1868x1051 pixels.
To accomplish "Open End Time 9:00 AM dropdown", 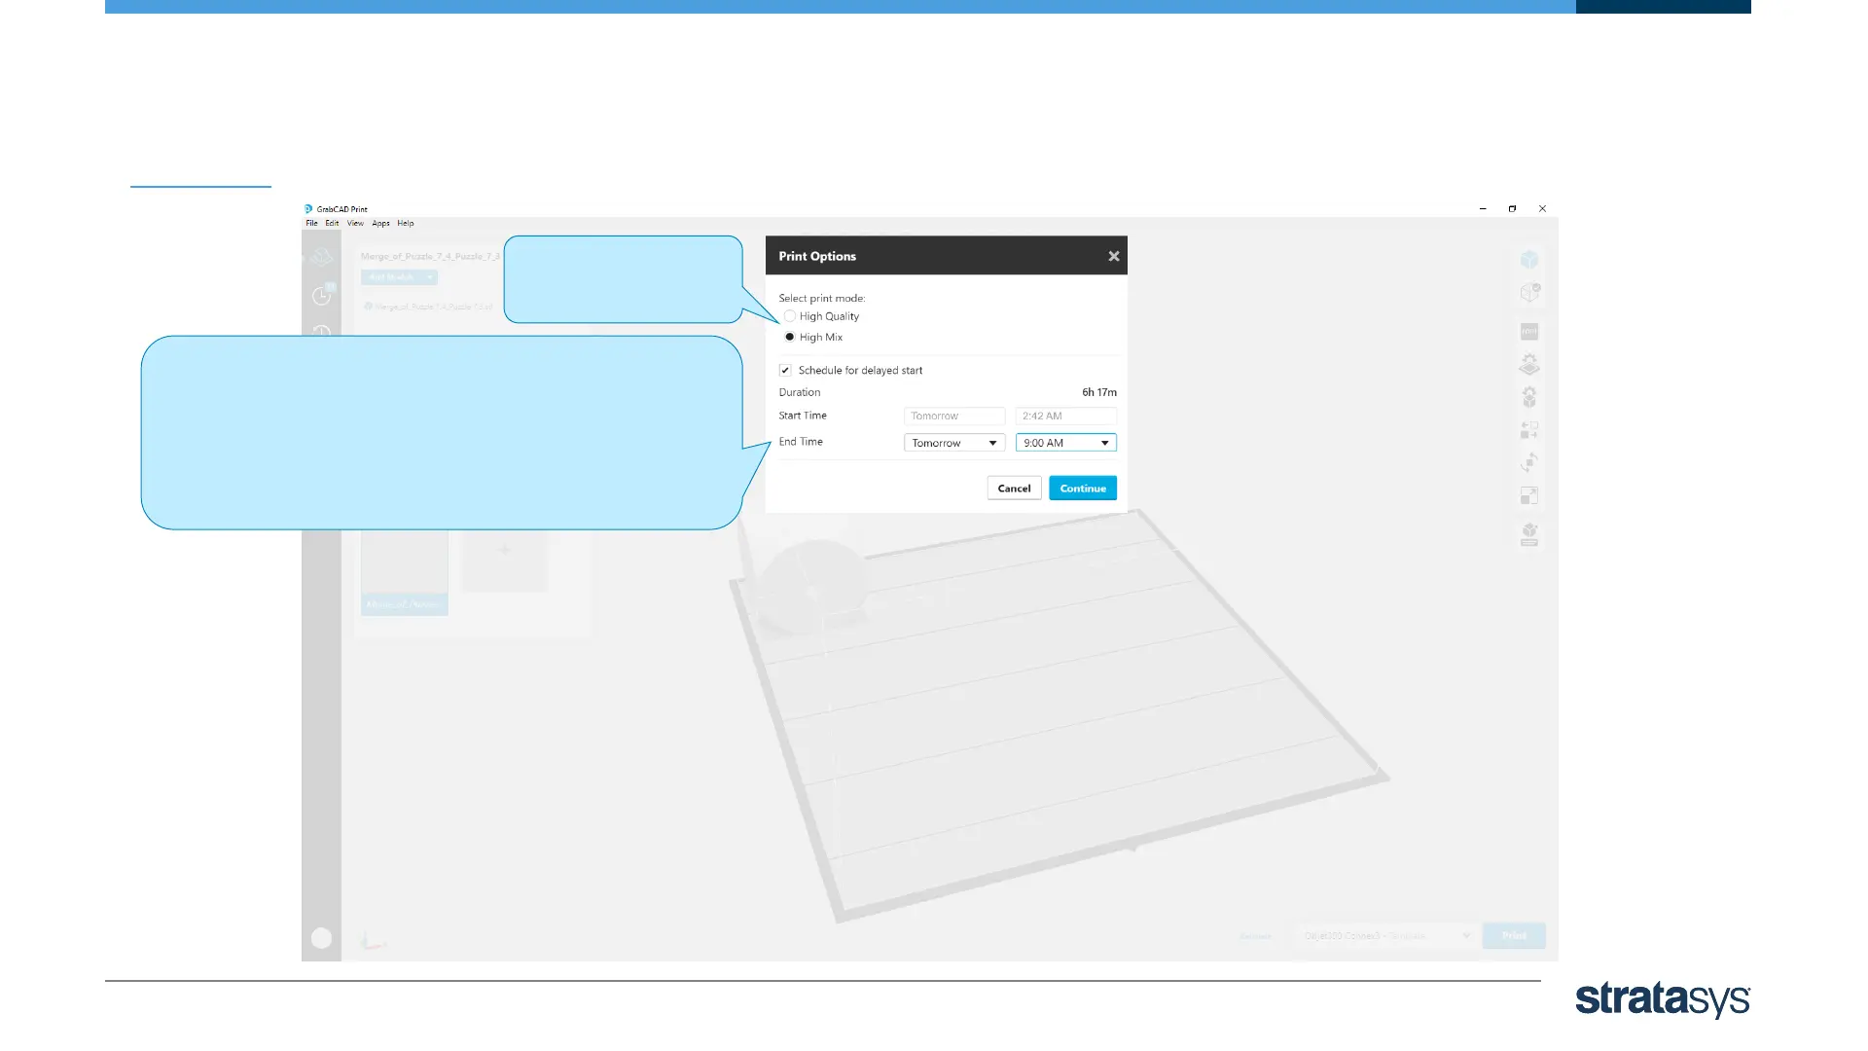I will [1065, 443].
